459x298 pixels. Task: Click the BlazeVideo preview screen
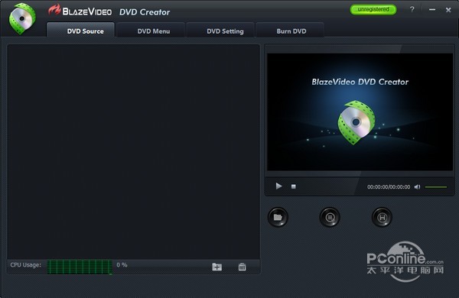pyautogui.click(x=360, y=112)
